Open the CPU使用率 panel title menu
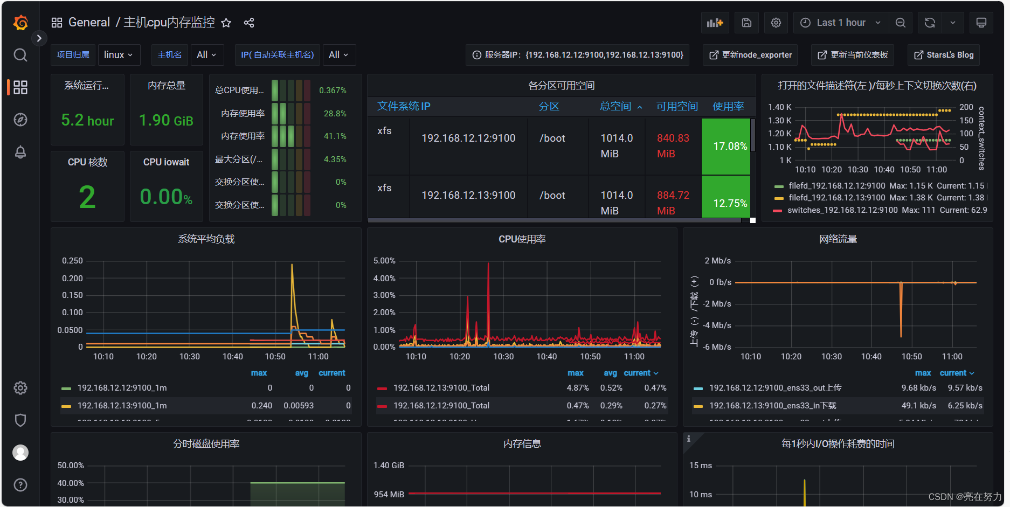 522,239
